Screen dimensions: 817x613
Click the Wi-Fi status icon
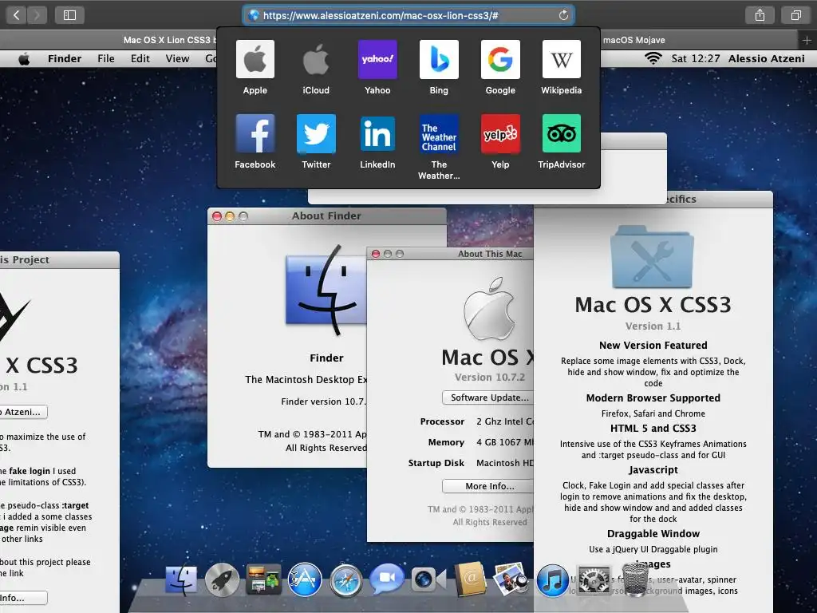click(653, 58)
